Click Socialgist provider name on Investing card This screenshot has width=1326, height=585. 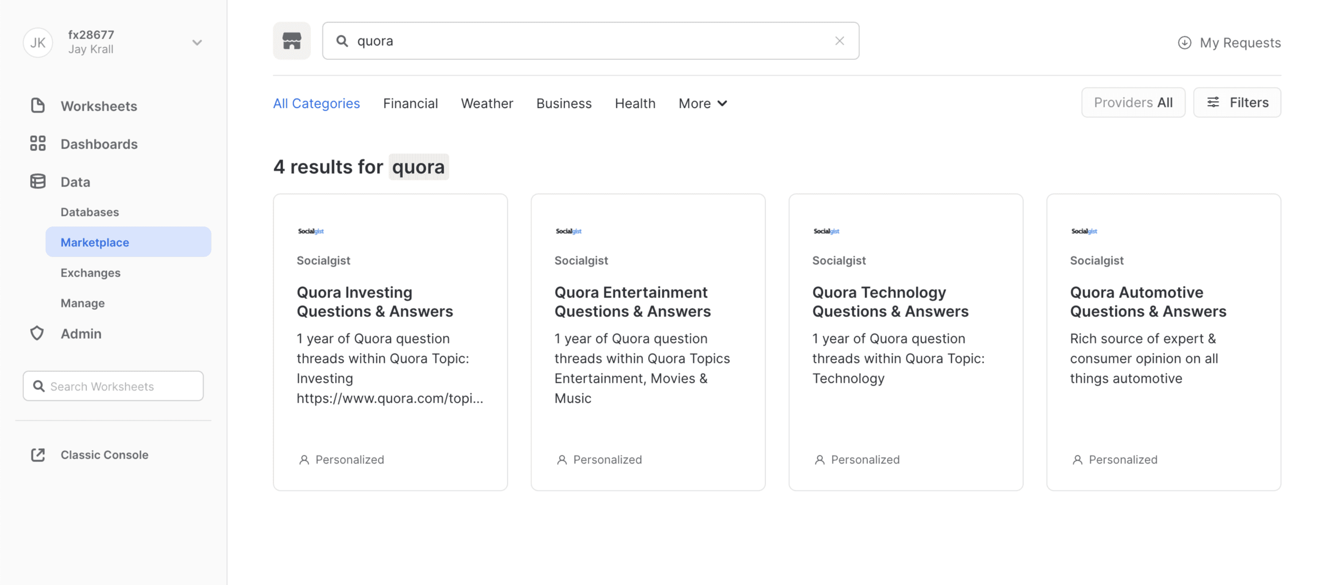pyautogui.click(x=323, y=260)
